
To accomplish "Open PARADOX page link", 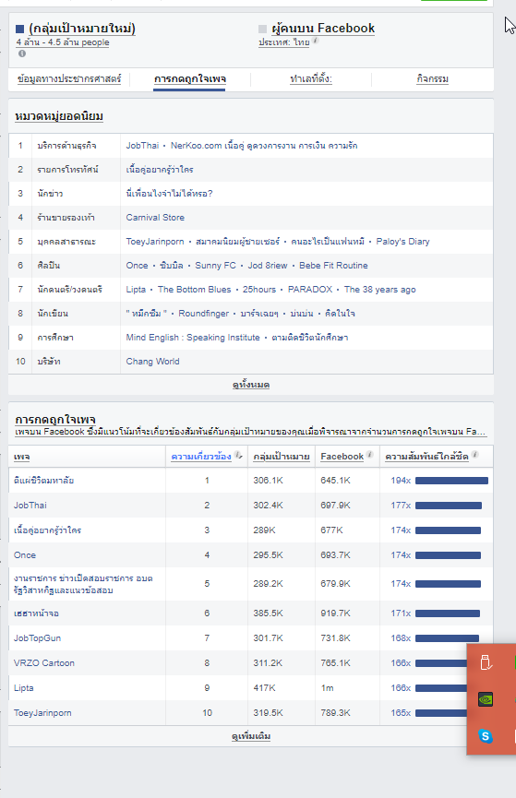I will pos(310,289).
